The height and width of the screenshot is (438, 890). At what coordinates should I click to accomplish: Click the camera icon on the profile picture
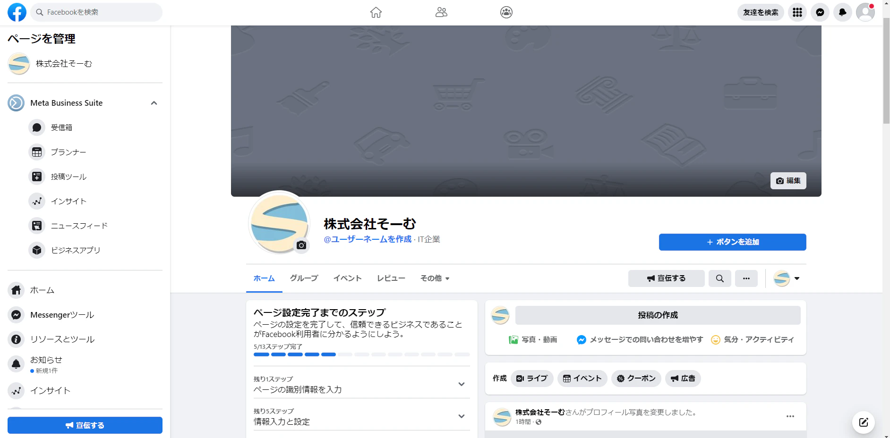[301, 245]
